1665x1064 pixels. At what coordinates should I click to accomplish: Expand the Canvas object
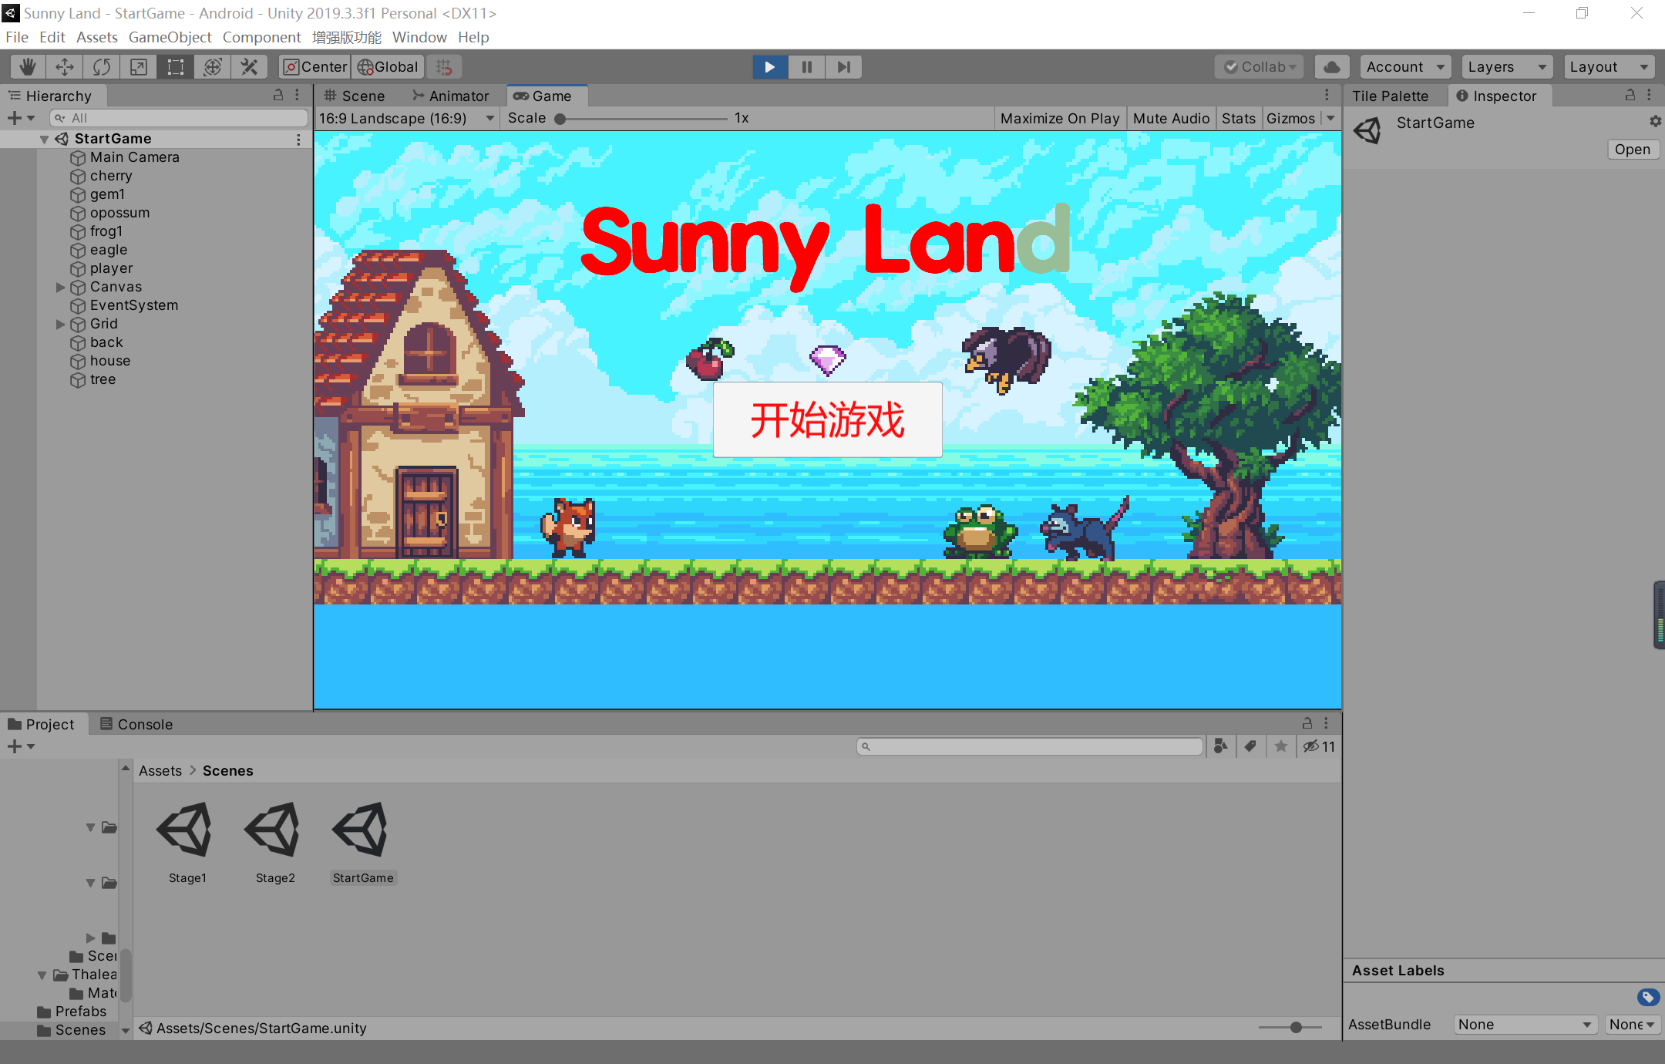click(60, 287)
